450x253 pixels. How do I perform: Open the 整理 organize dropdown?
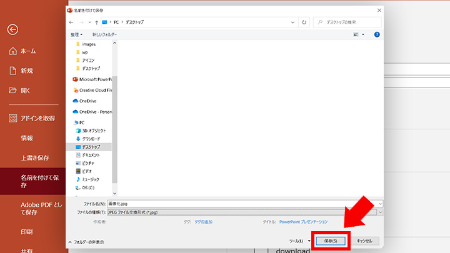pos(77,34)
